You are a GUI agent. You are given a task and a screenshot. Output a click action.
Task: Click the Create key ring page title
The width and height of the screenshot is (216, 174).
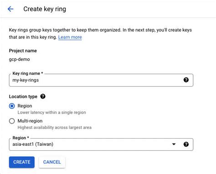45,9
